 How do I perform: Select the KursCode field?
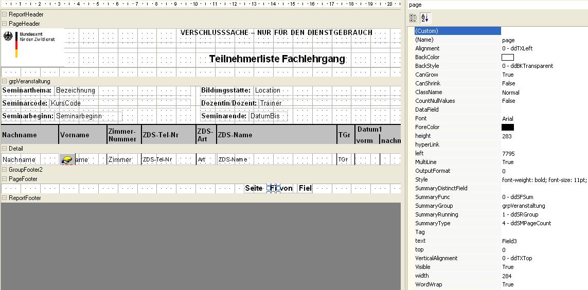[120, 103]
